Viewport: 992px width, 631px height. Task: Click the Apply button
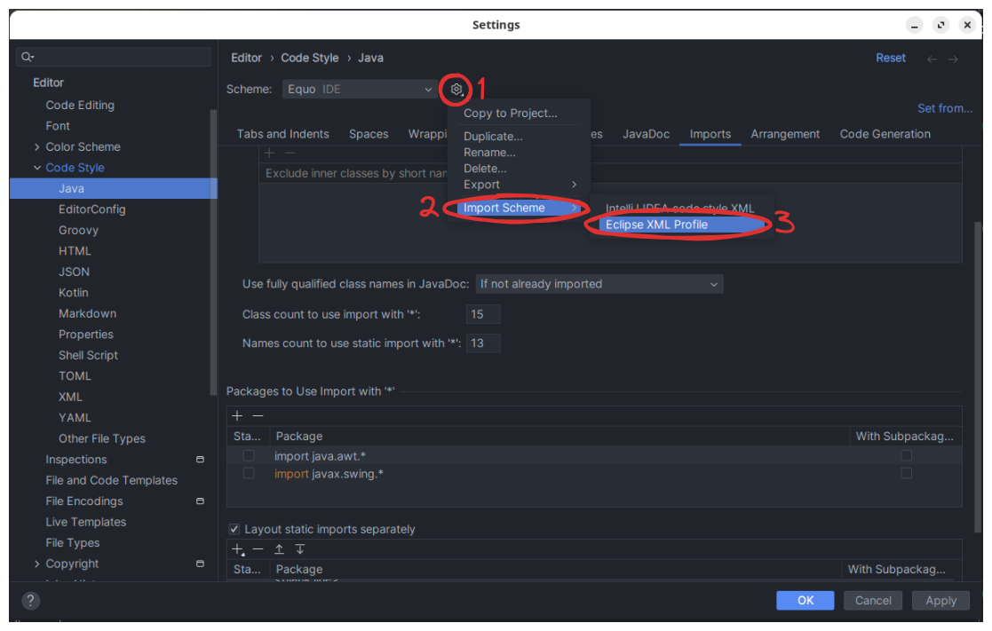[x=940, y=601]
